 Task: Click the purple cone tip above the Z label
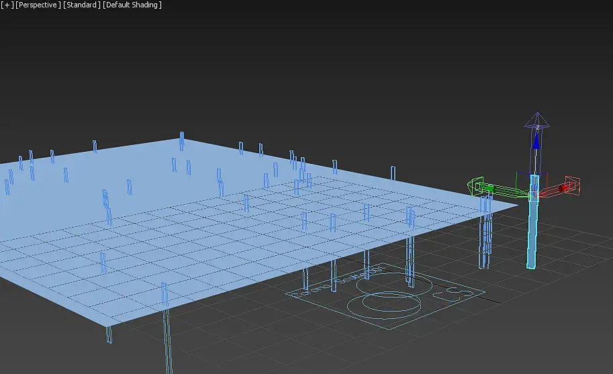click(537, 118)
